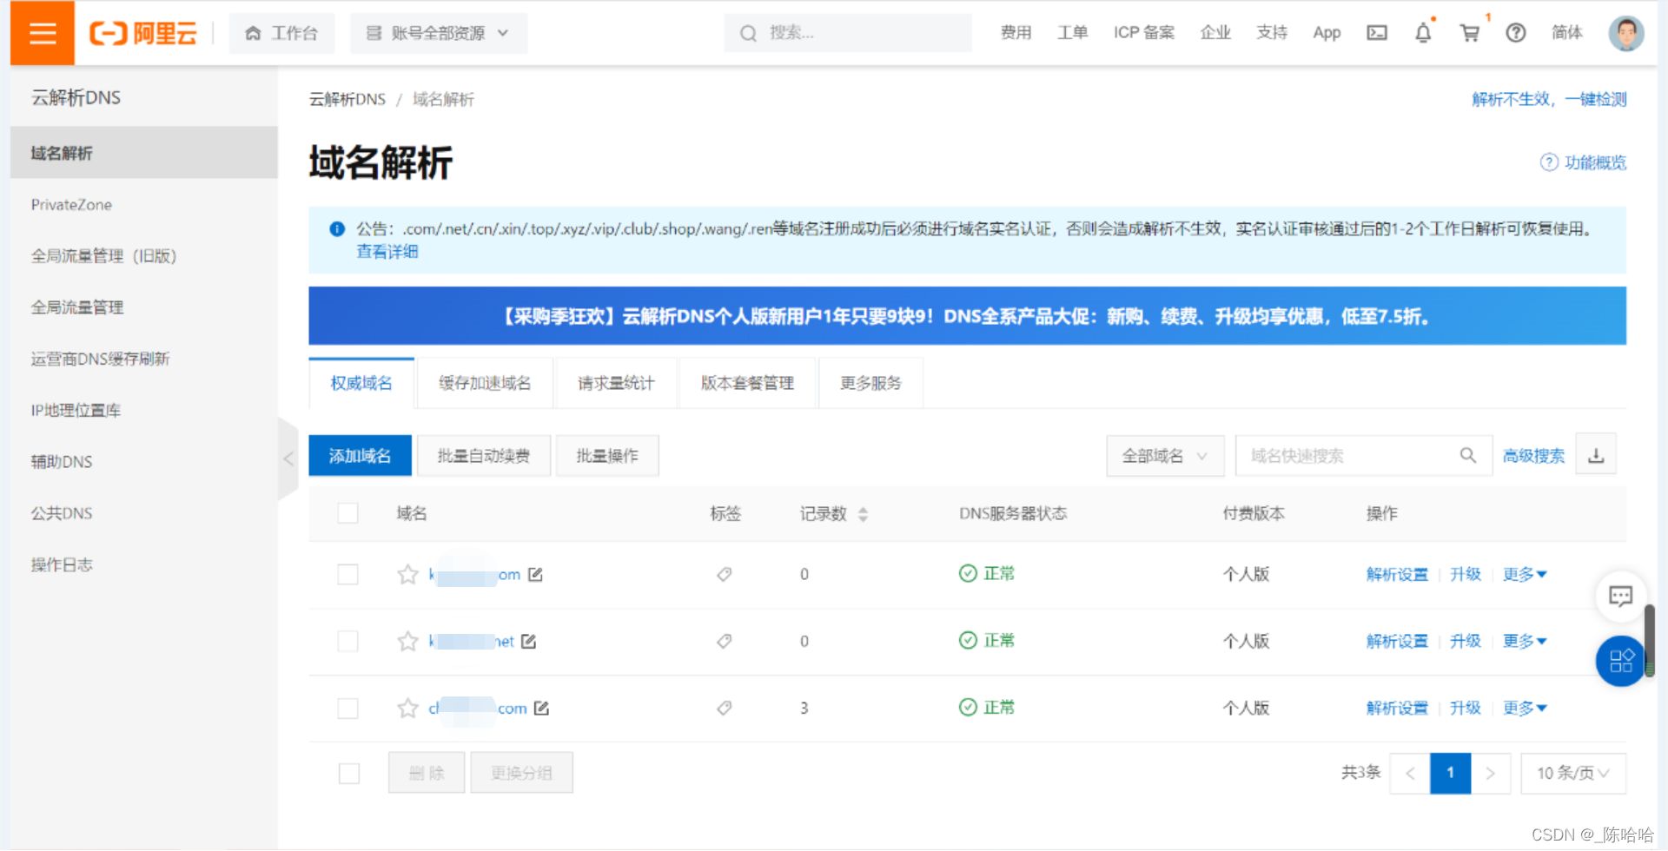Edit remark of the third .com domain
Image resolution: width=1668 pixels, height=851 pixels.
pos(541,708)
